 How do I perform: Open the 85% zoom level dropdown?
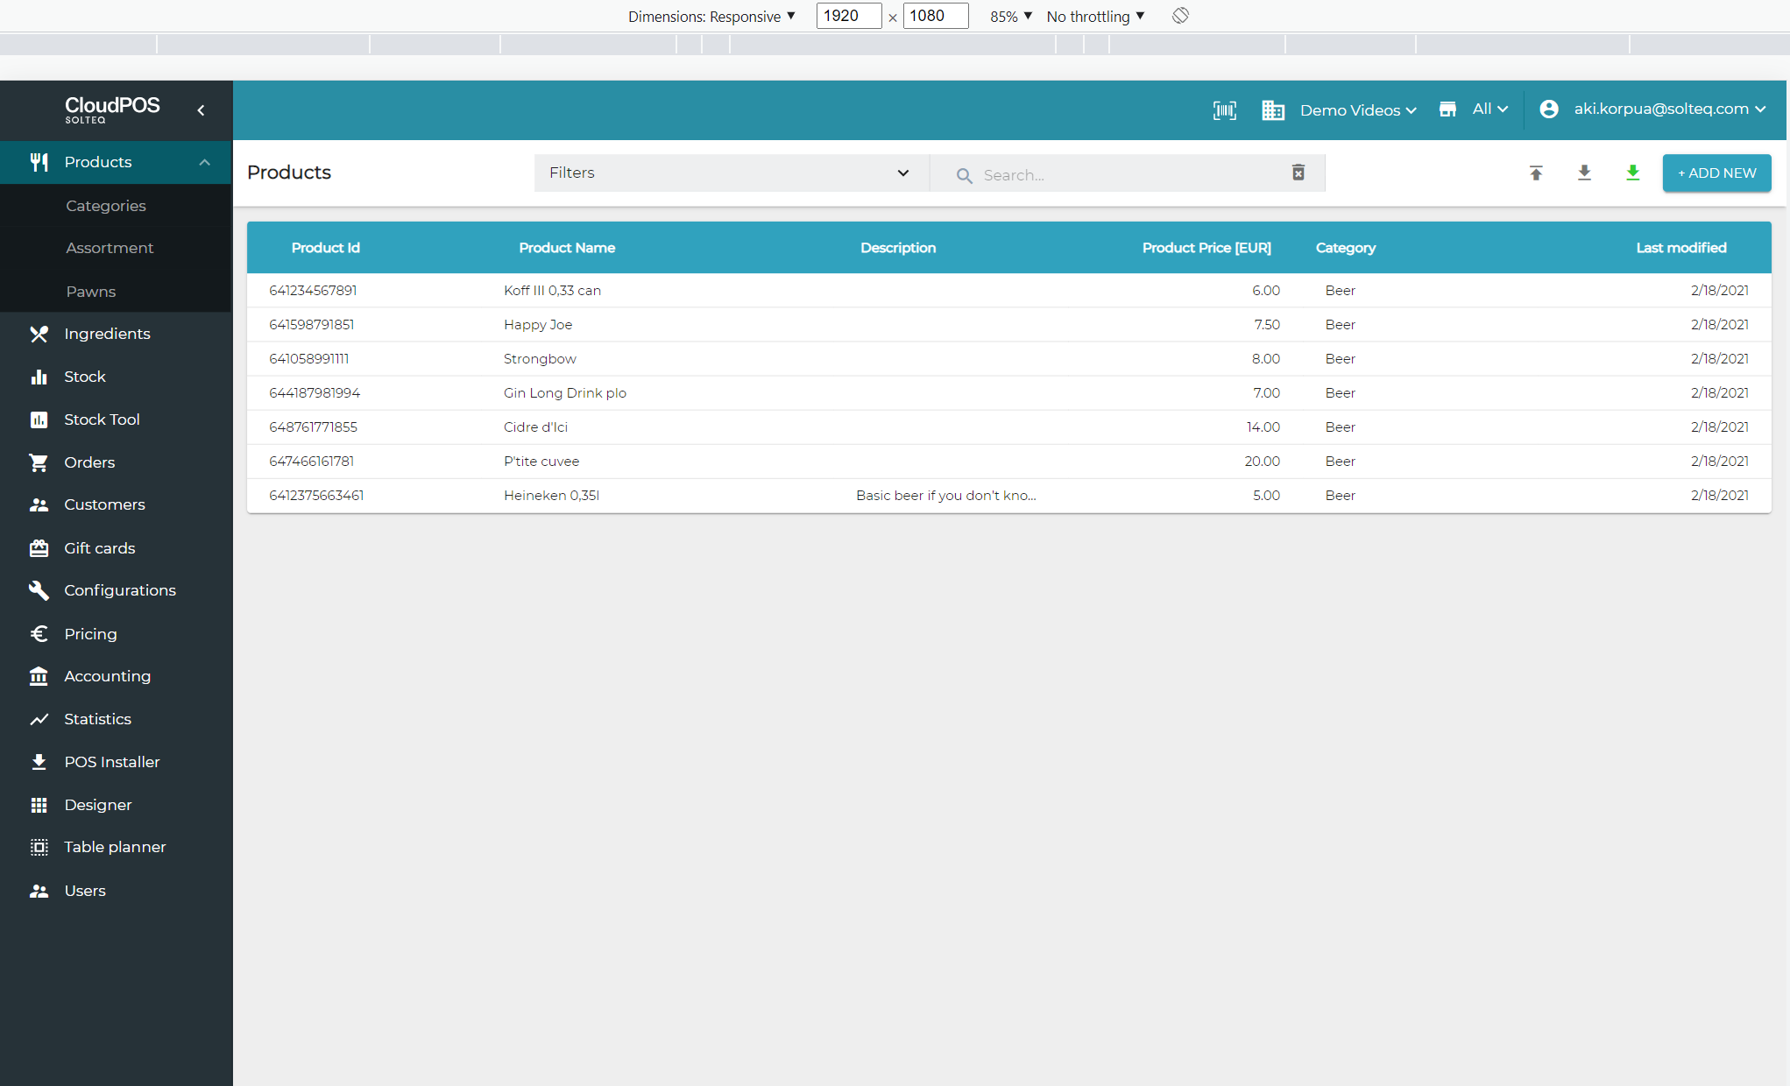[1010, 17]
